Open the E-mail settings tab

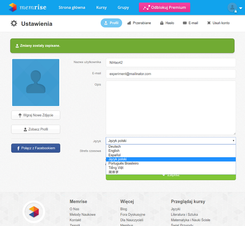[191, 23]
